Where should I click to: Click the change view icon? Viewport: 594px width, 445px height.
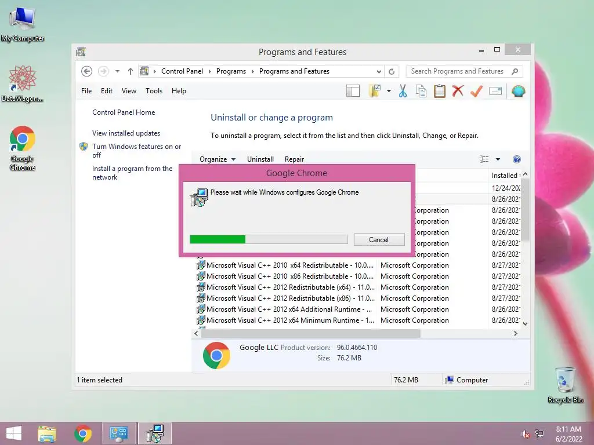[484, 159]
